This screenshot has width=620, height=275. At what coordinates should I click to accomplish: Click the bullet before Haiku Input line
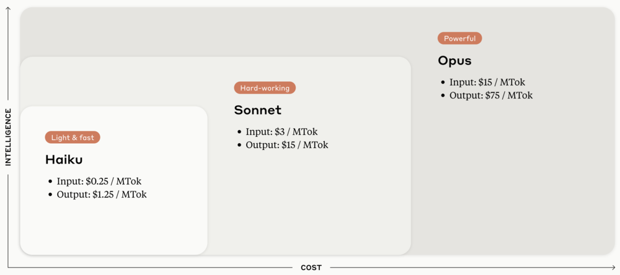(x=50, y=181)
